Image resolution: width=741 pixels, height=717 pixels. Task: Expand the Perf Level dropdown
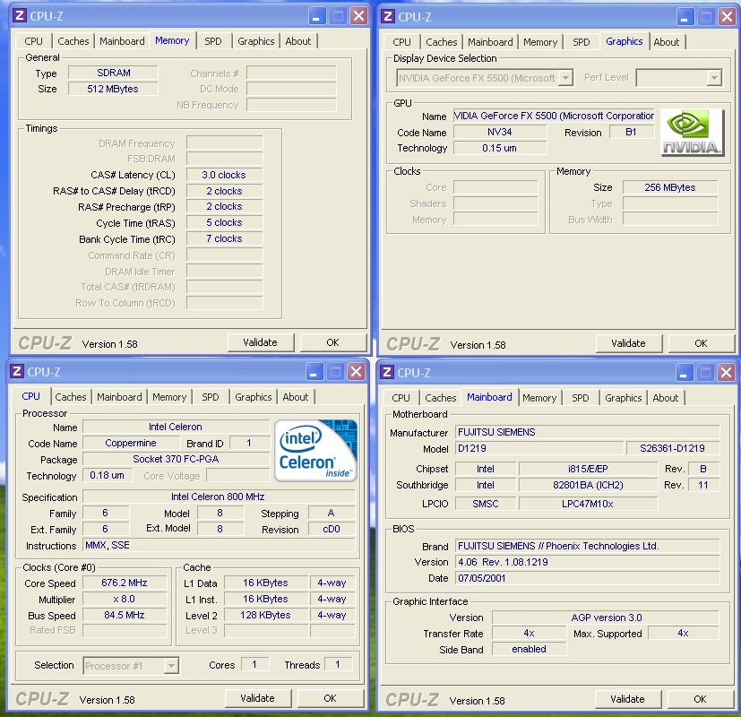coord(713,78)
